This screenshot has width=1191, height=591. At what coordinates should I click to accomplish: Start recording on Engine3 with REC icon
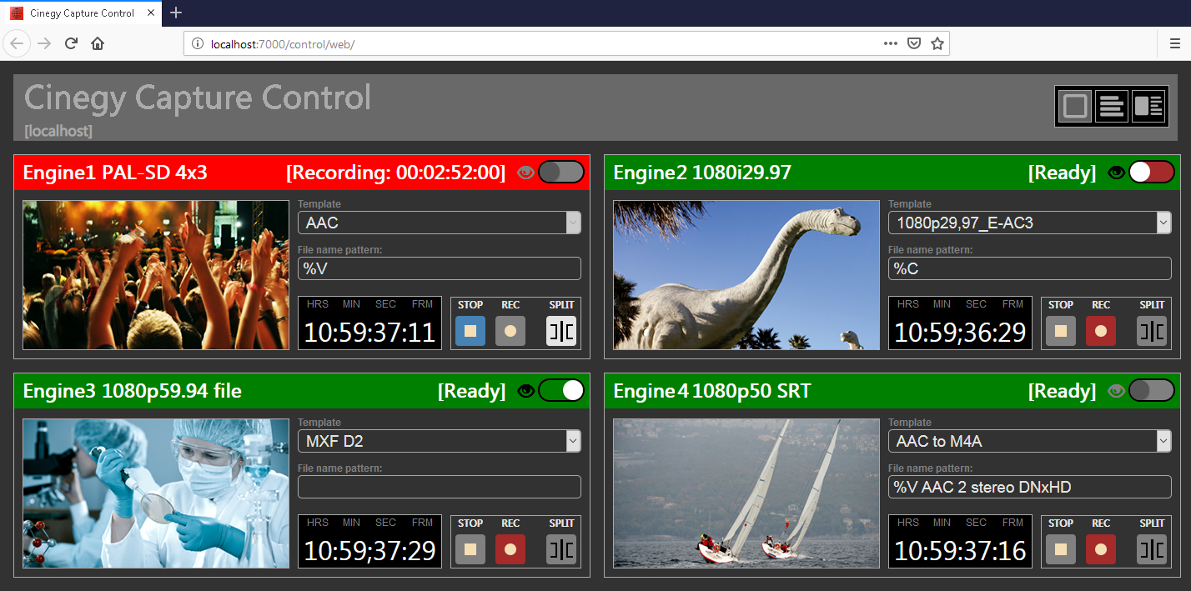click(510, 549)
